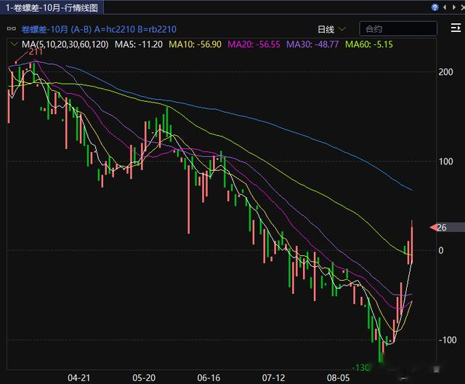
Task: Click the MA30: -48.77 value
Action: point(312,44)
